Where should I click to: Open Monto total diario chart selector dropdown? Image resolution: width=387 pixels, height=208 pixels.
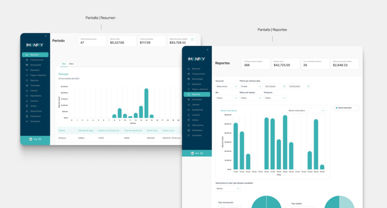pos(306,111)
